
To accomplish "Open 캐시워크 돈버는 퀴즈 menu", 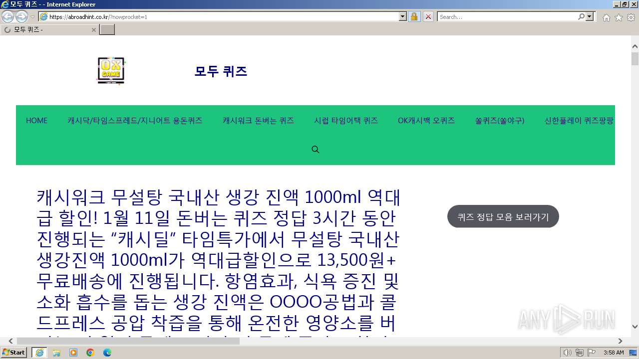I will (x=258, y=120).
